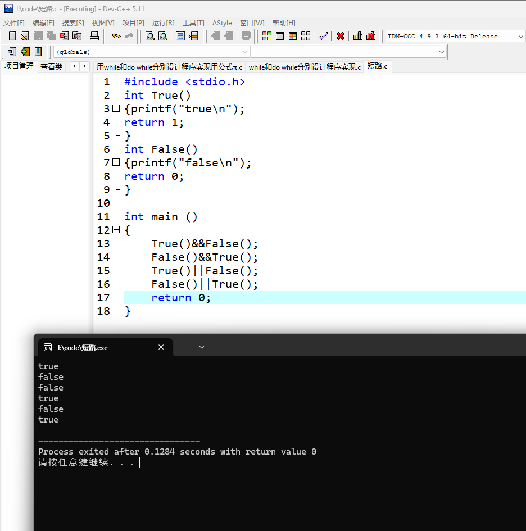Click the greyed Toggle Comment icon
This screenshot has width=526, height=531.
click(246, 36)
